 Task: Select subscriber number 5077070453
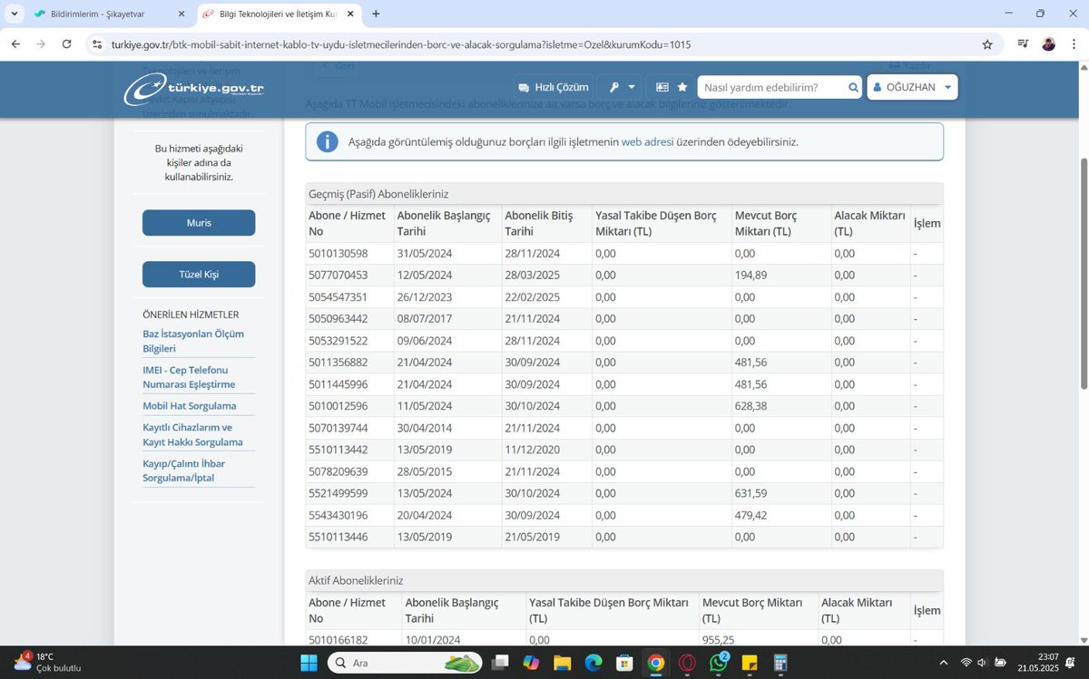coord(338,276)
